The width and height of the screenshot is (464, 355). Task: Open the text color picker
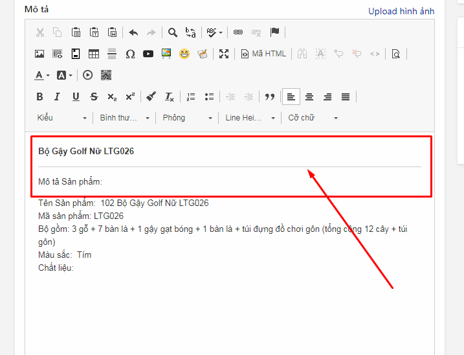click(42, 75)
